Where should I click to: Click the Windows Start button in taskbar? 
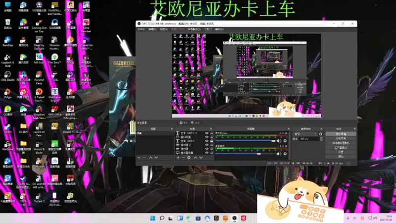(x=152, y=218)
